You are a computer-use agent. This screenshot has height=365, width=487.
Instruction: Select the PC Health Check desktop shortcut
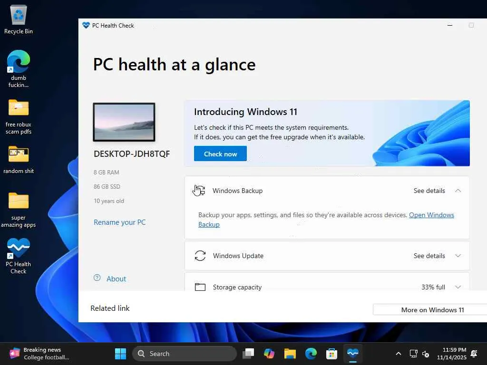pyautogui.click(x=19, y=256)
